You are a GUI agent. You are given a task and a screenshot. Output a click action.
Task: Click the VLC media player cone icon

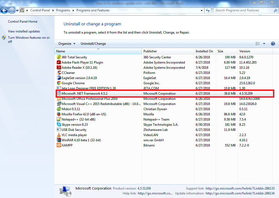pyautogui.click(x=59, y=135)
